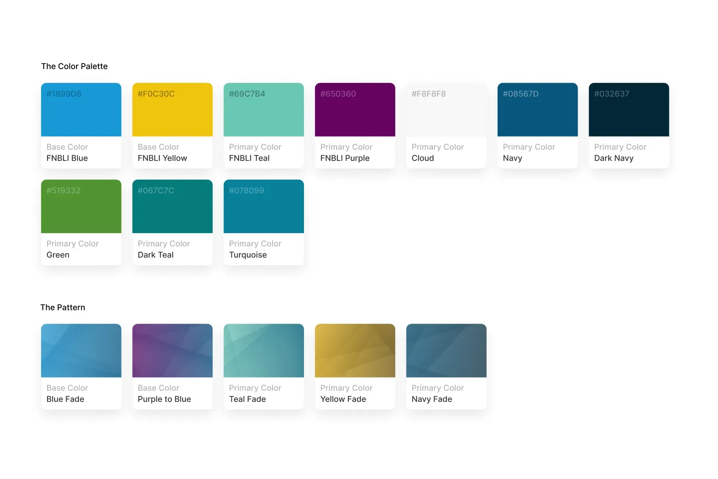The image size is (718, 479).
Task: Open the Teal Fade pattern thumbnail
Action: (264, 350)
